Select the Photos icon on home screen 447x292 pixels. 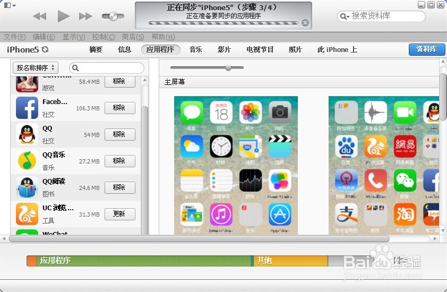pos(251,112)
